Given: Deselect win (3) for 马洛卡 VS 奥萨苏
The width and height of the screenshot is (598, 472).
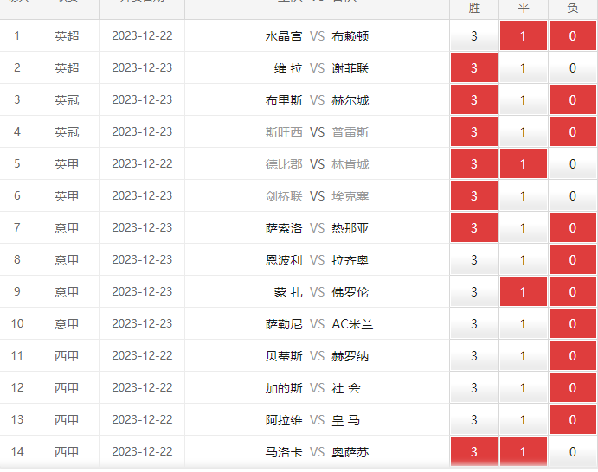Looking at the screenshot, I should tap(474, 452).
